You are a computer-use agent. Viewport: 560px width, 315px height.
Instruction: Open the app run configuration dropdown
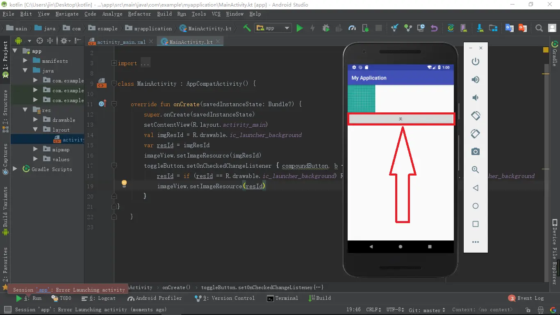click(273, 28)
